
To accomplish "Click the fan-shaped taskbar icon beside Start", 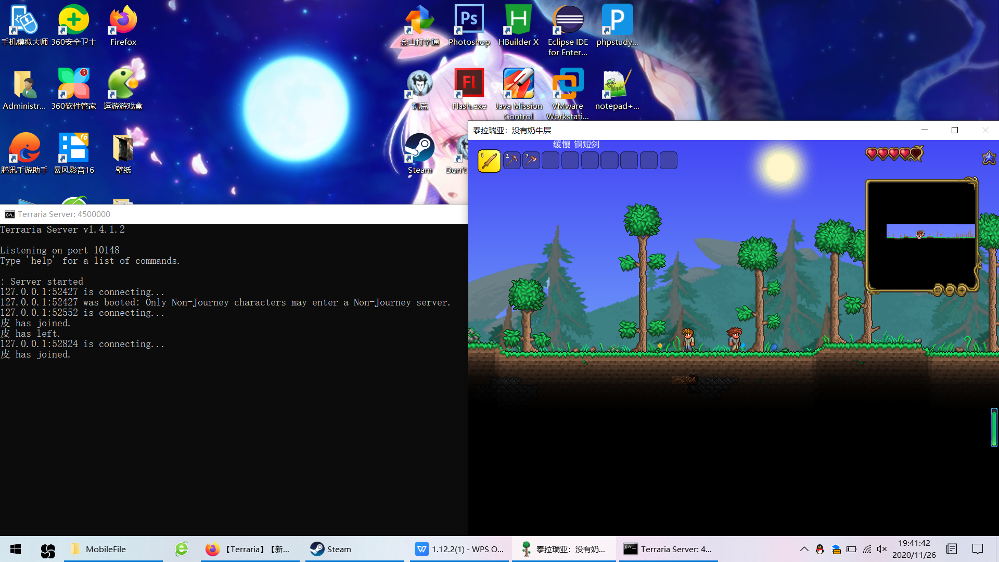I will (48, 550).
